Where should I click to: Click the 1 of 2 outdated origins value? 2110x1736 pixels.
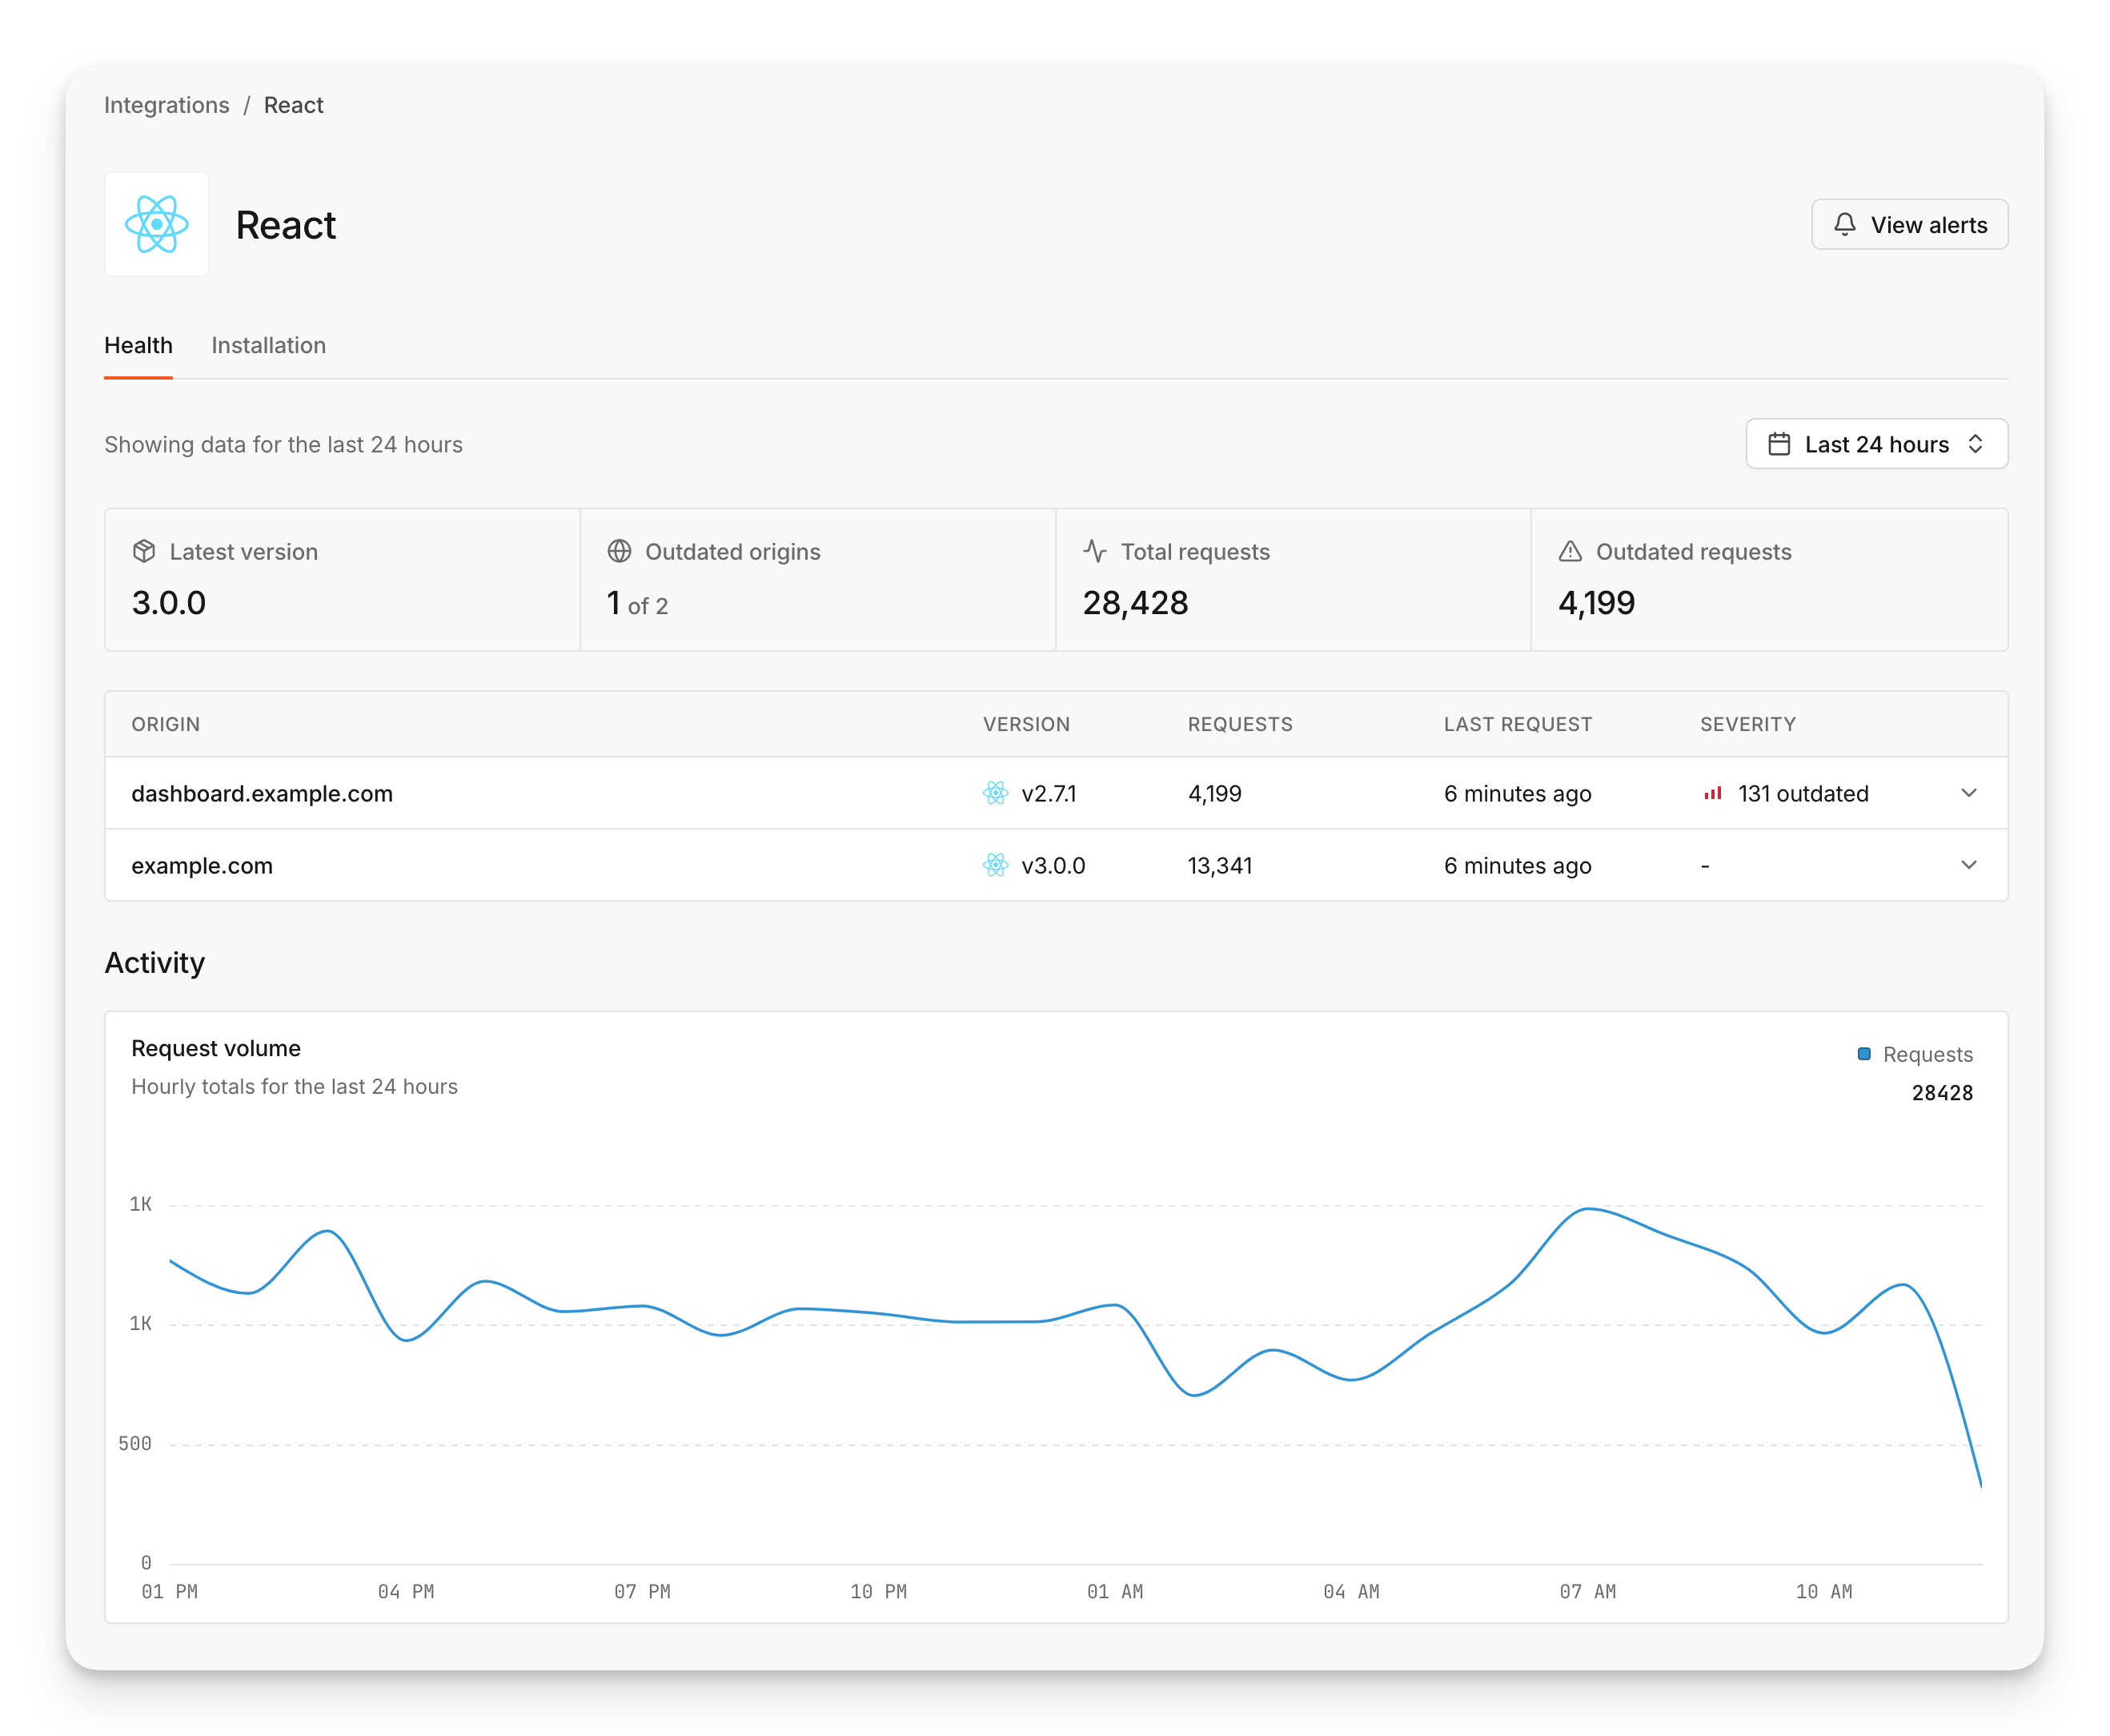pyautogui.click(x=636, y=603)
